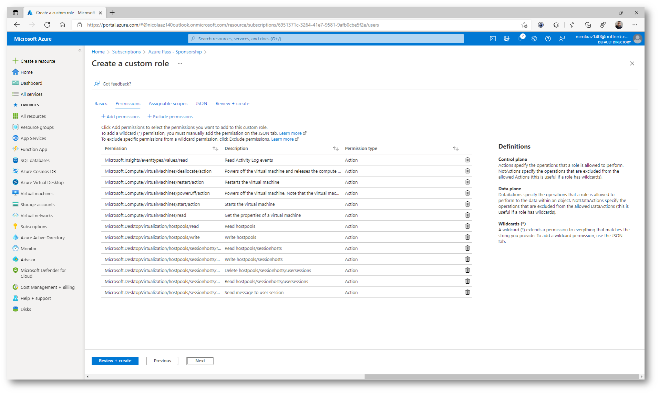Delete the virtualMachines/powerOff/action permission
Image resolution: width=659 pixels, height=394 pixels.
(467, 193)
